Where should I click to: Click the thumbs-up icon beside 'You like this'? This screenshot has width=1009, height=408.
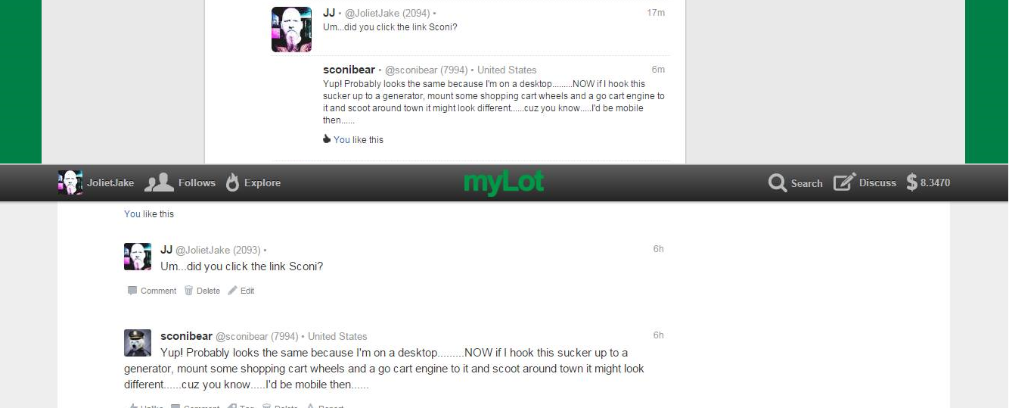327,139
